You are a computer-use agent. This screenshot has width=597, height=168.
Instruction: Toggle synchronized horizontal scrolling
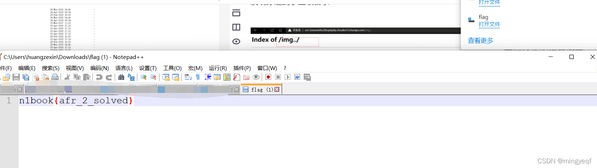coord(175,77)
